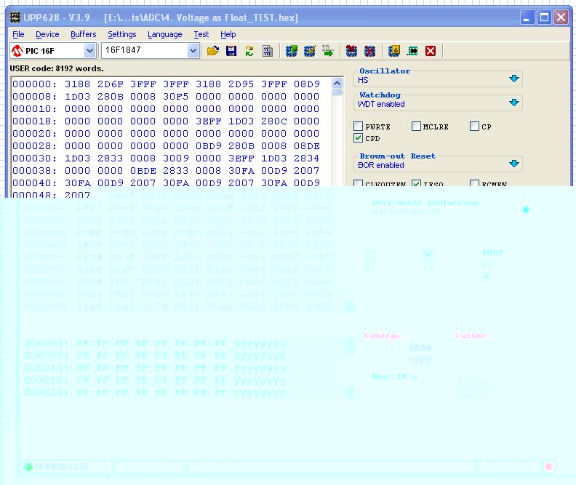
Task: Open the Language menu
Action: [x=165, y=34]
